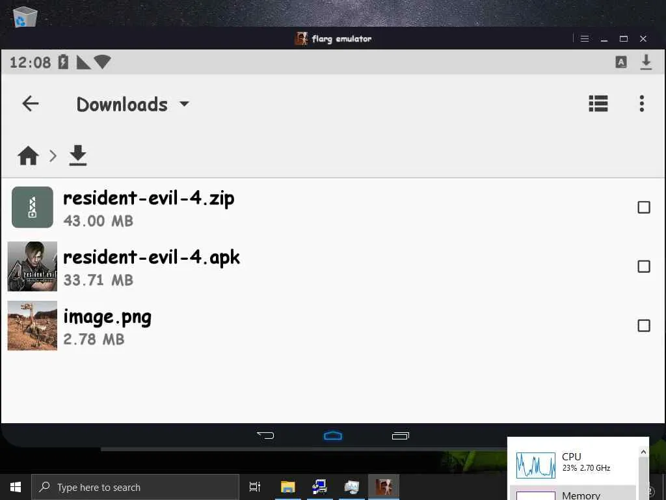Select the image.png file name
Screen dimensions: 666x500
pos(107,317)
